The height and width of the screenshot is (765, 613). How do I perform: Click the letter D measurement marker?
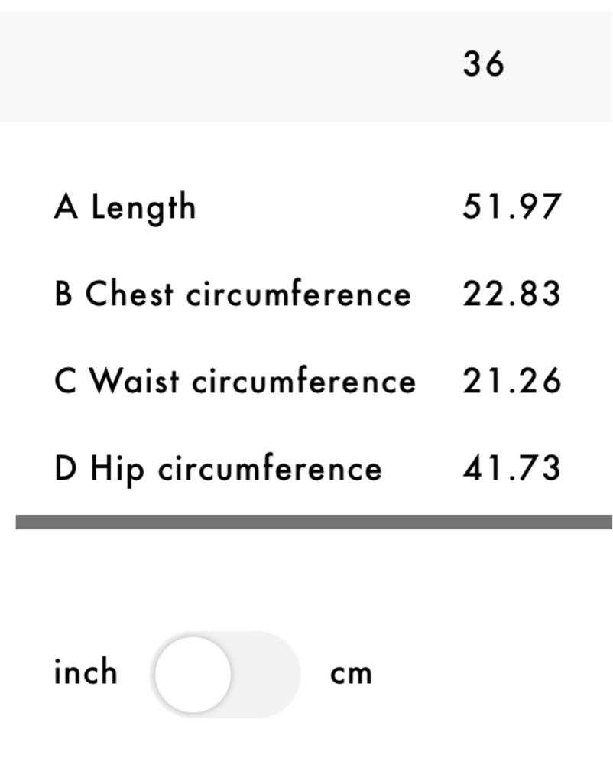tap(65, 468)
